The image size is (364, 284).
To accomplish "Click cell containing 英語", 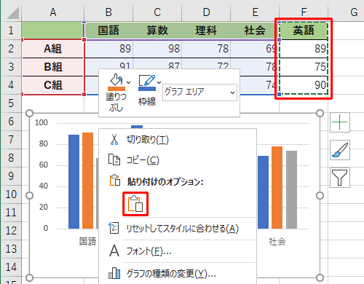I will pyautogui.click(x=304, y=31).
